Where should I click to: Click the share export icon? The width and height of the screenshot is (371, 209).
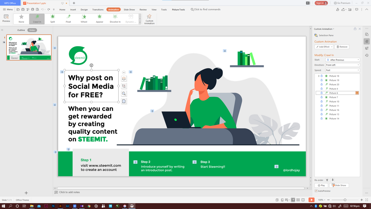click(343, 10)
